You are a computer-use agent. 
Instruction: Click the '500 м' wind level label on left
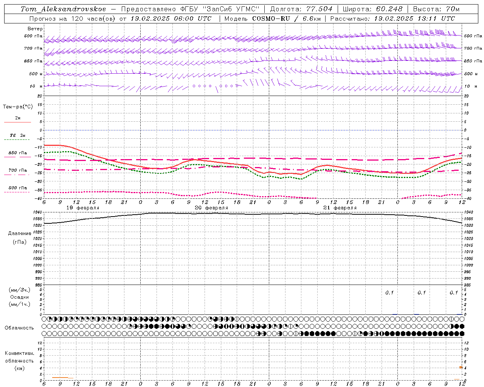pyautogui.click(x=36, y=74)
